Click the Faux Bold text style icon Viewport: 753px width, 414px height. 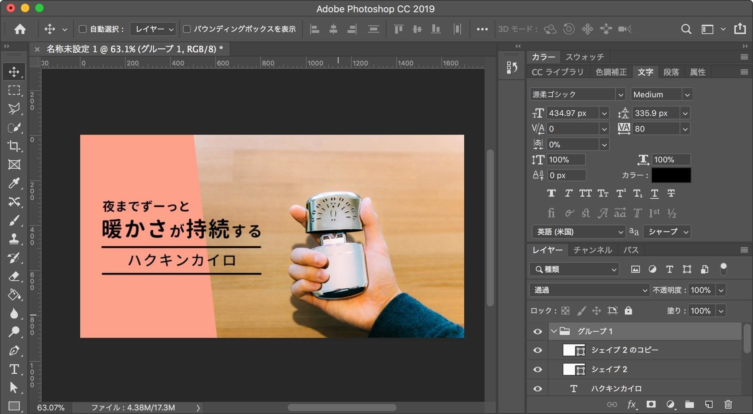pyautogui.click(x=551, y=193)
